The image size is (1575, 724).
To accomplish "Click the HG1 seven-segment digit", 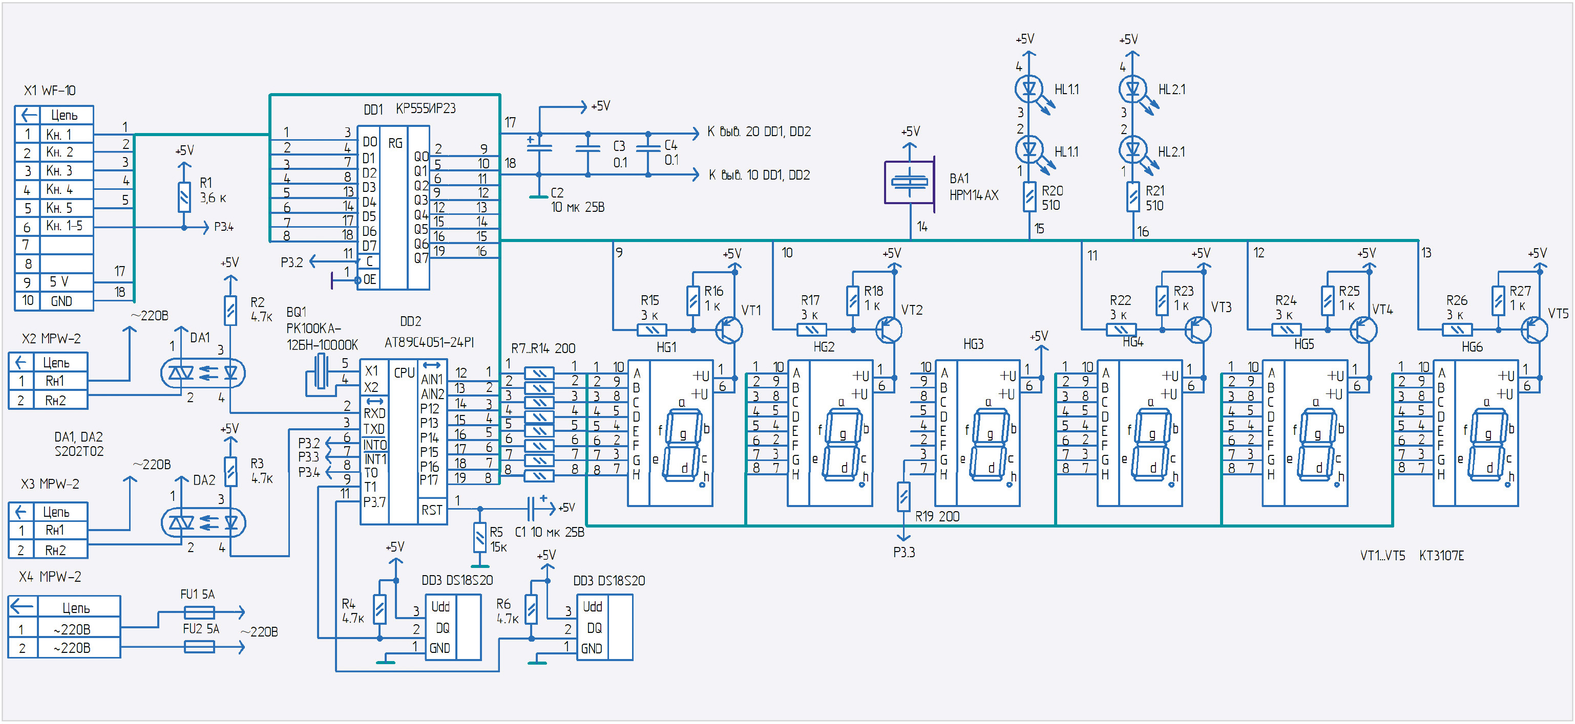I will (x=682, y=444).
